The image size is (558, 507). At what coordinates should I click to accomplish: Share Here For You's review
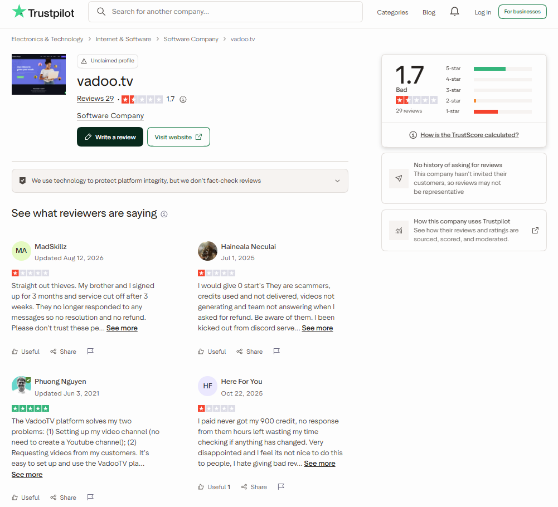pos(254,487)
